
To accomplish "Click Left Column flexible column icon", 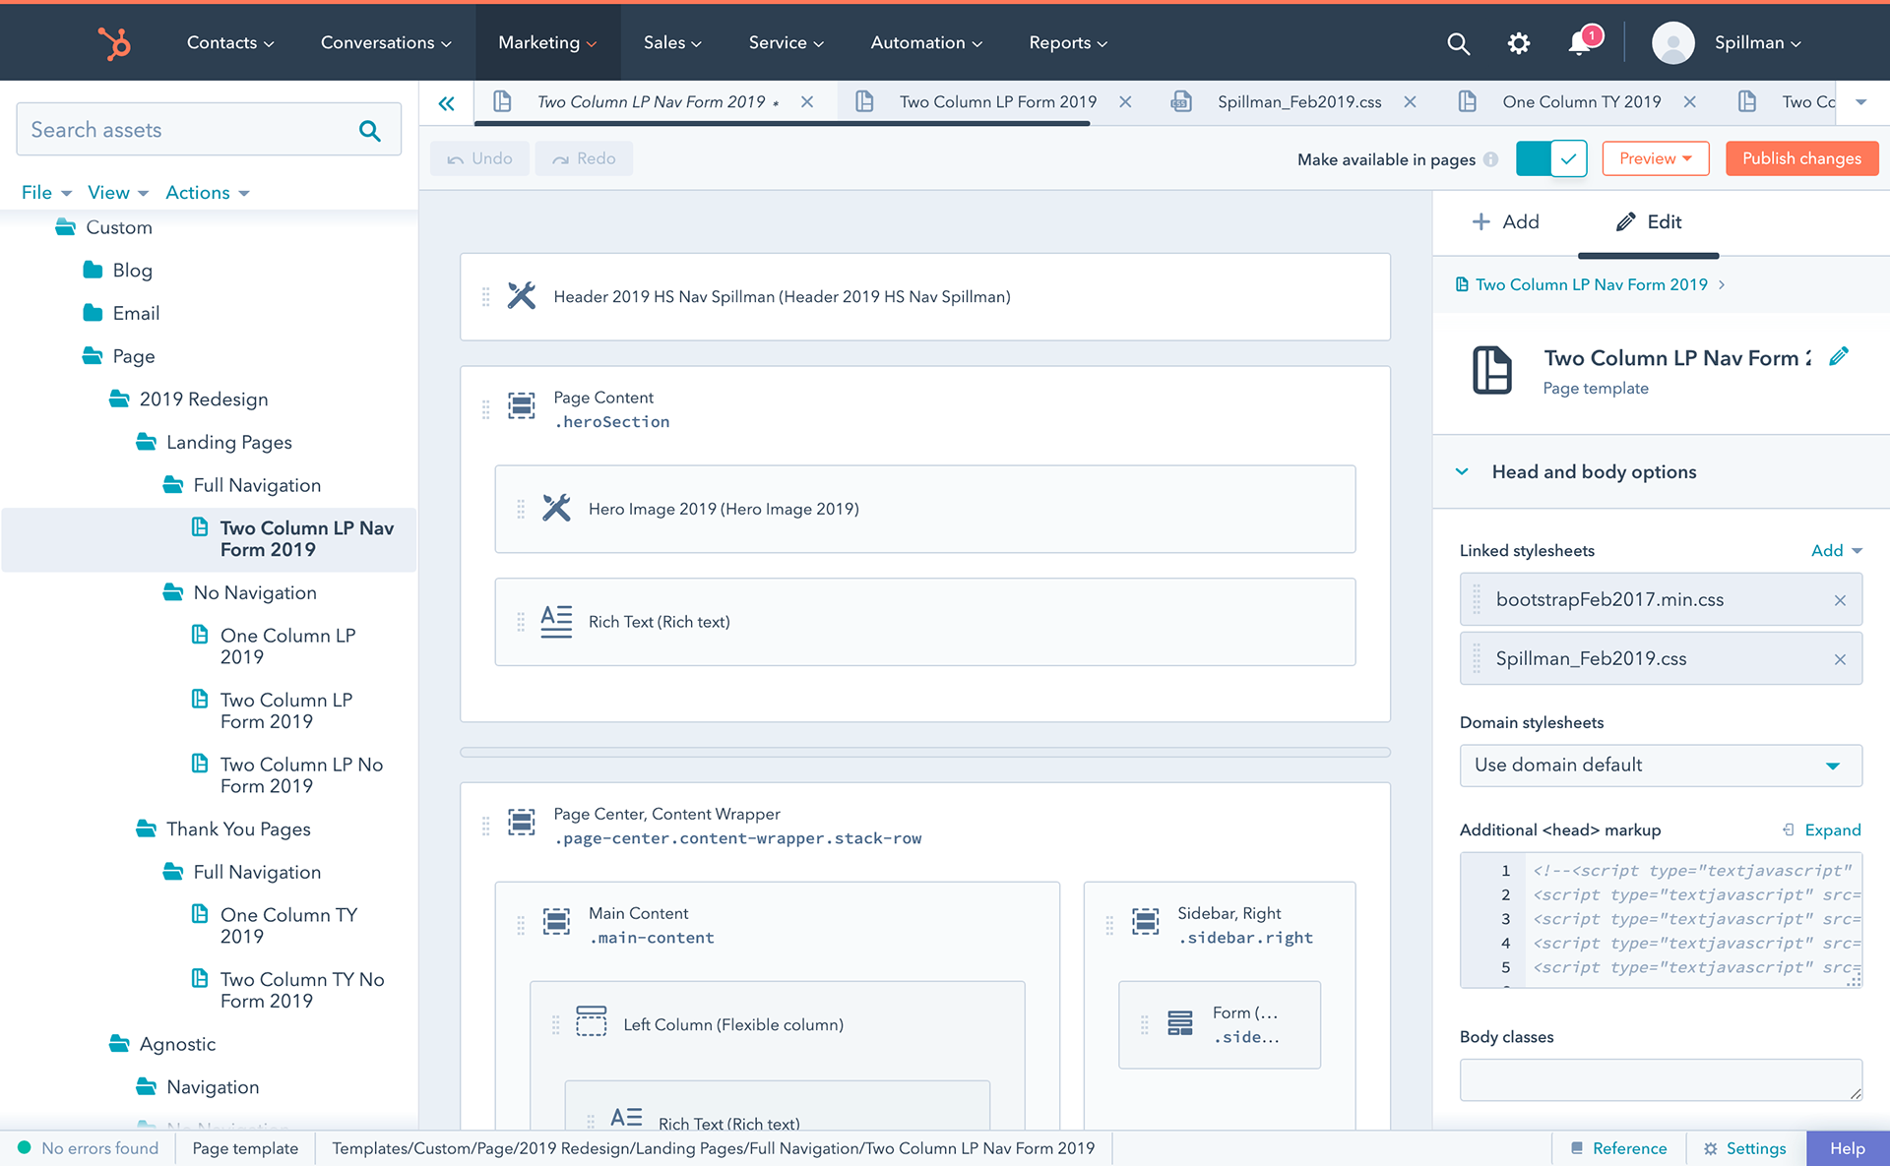I will [x=591, y=1021].
